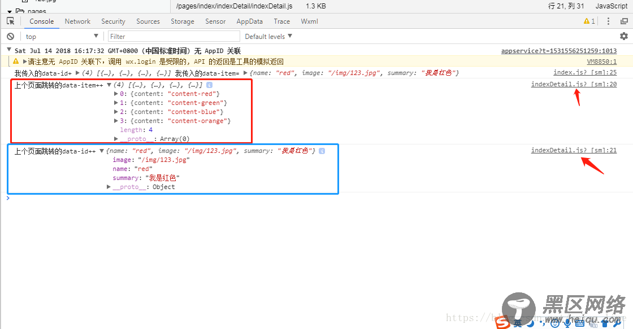
Task: Open the indexDetail.js? [sm]:20 link
Action: pos(574,84)
